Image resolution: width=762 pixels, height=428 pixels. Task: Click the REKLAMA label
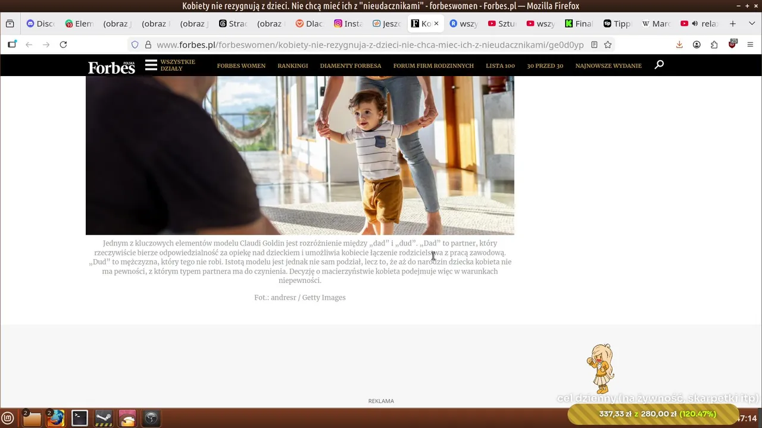point(381,401)
